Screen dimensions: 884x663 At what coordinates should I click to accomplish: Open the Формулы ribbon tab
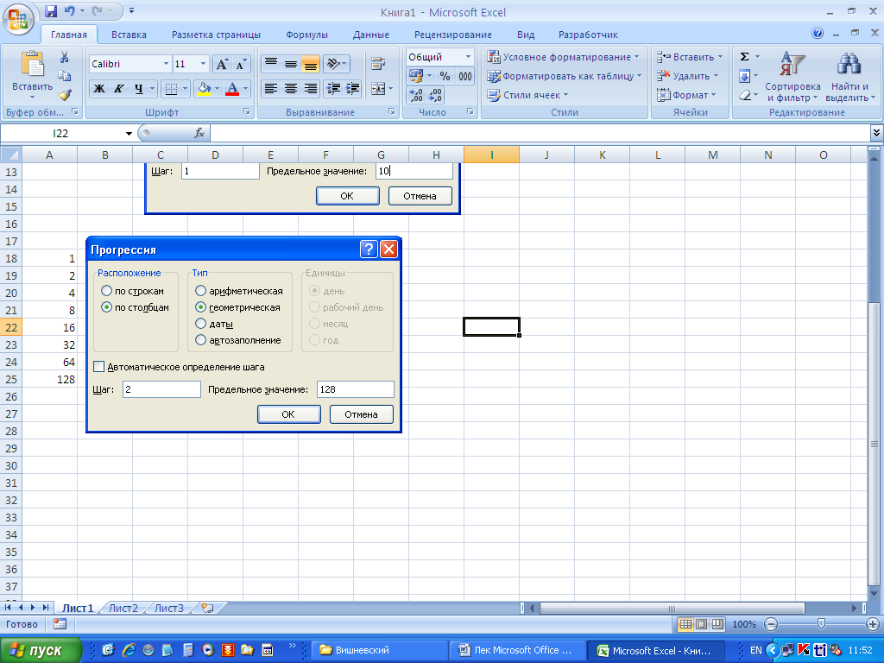coord(306,35)
